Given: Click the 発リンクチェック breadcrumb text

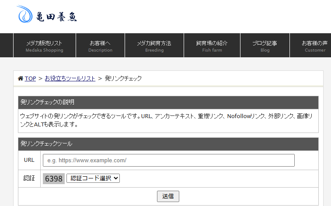Looking at the screenshot, I should click(123, 78).
